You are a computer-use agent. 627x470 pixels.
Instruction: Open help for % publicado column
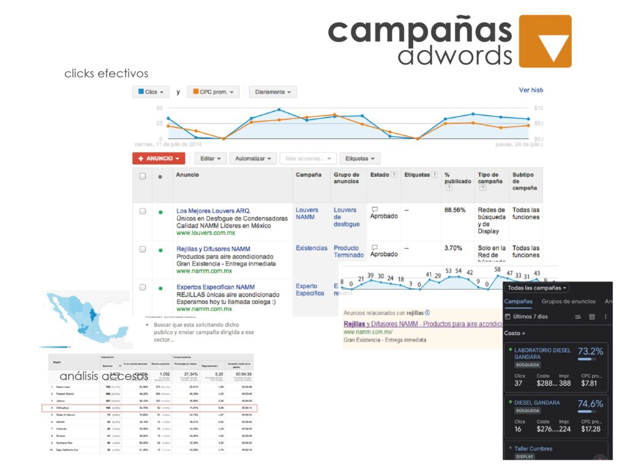point(449,187)
